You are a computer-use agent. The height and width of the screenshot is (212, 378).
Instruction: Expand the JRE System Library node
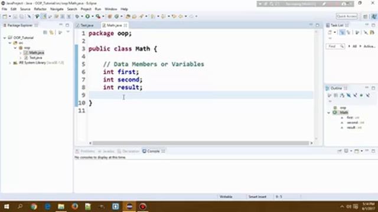pyautogui.click(x=10, y=63)
